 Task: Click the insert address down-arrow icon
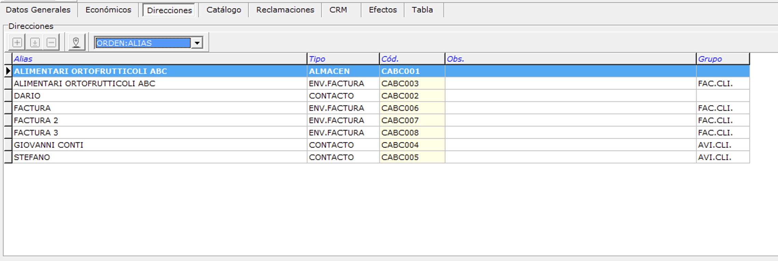34,43
